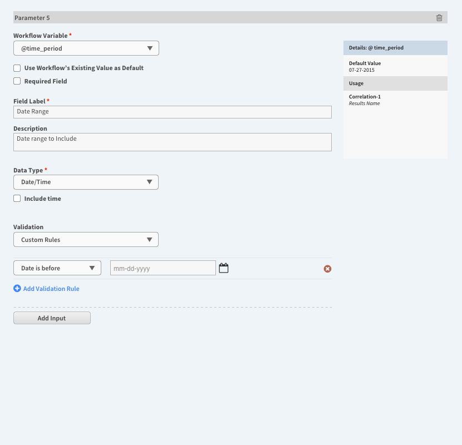Click the blue plus circle icon
The image size is (462, 445).
click(x=17, y=288)
